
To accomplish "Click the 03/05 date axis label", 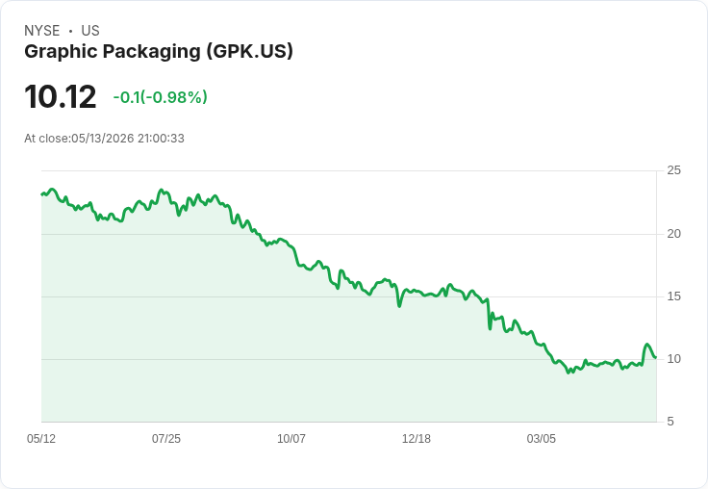I will (541, 438).
